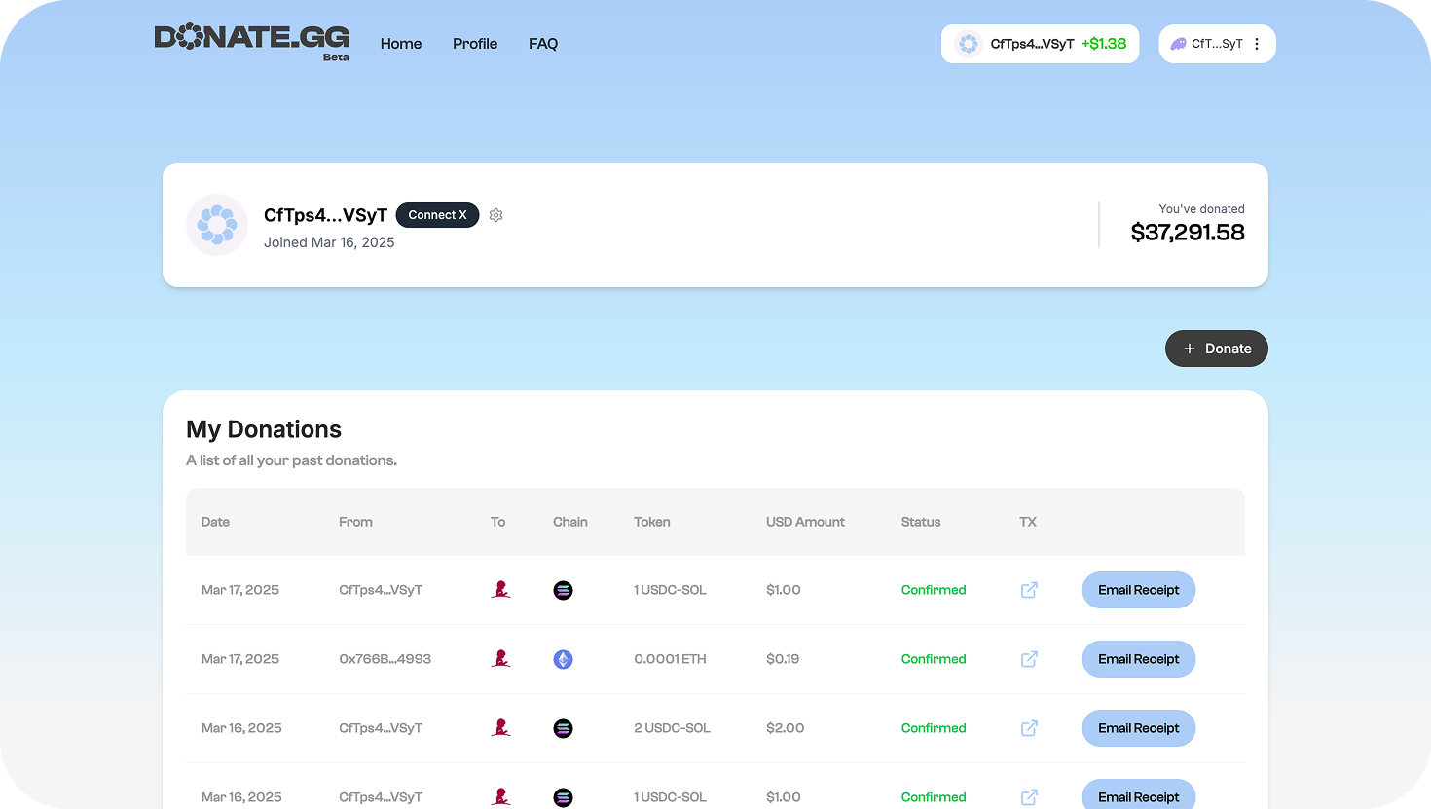Click Solana chain icon in Mar 16 $1.00 row
Viewport: 1431px width, 809px height.
(x=563, y=797)
